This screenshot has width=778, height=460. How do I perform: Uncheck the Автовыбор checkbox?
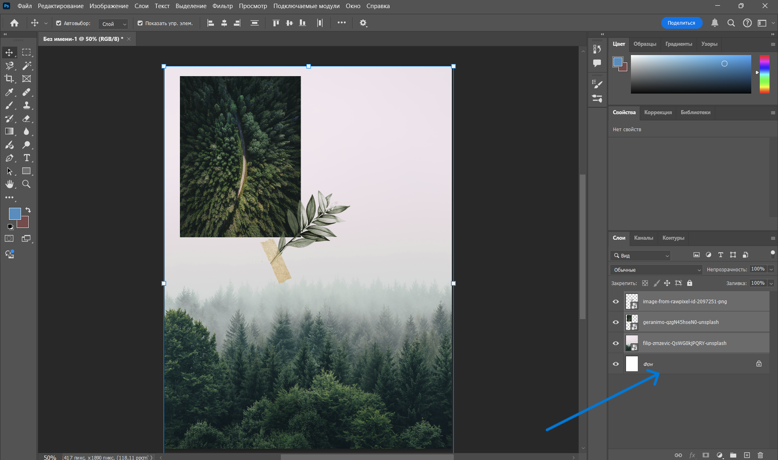click(x=59, y=23)
